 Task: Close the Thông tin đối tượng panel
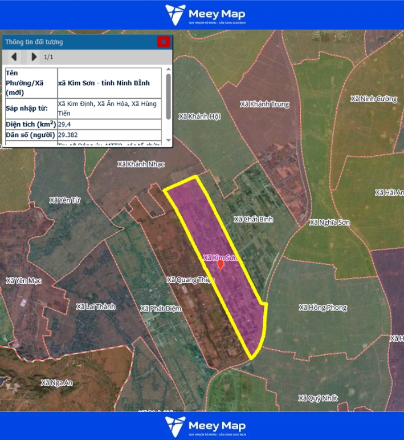click(164, 42)
